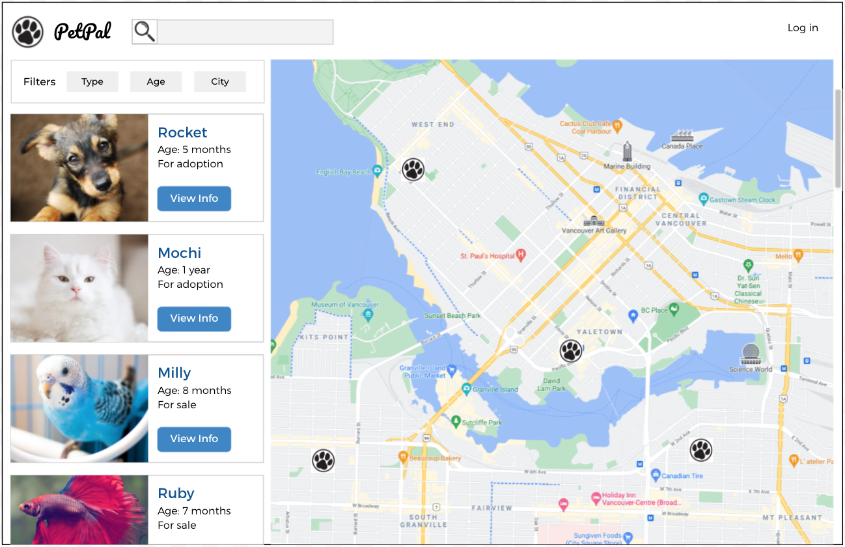Click View Info for Rocket

194,199
